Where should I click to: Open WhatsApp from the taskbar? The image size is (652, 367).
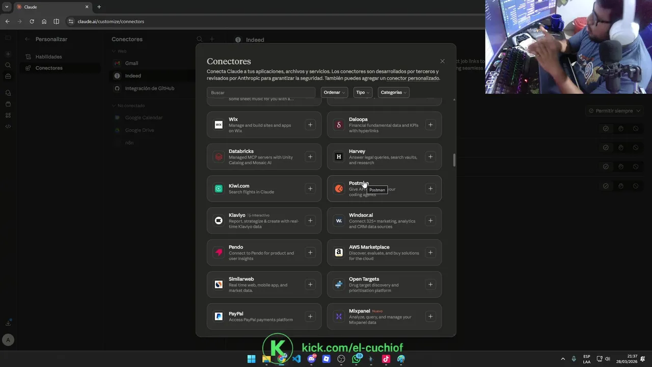356,359
